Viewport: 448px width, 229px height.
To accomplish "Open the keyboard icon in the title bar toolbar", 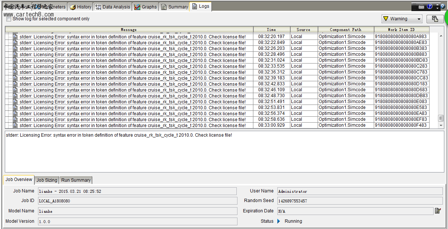I will point(421,6).
